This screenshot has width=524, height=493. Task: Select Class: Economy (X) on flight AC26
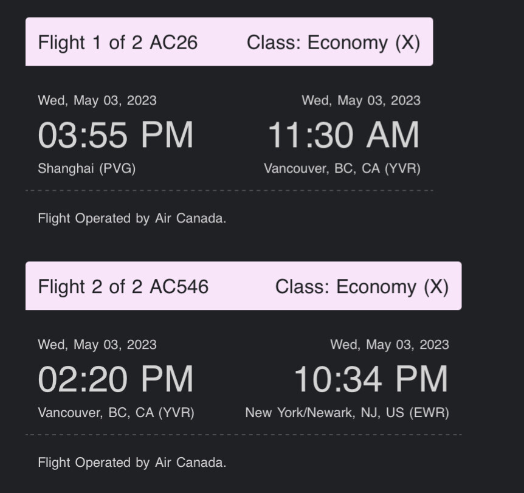point(333,43)
